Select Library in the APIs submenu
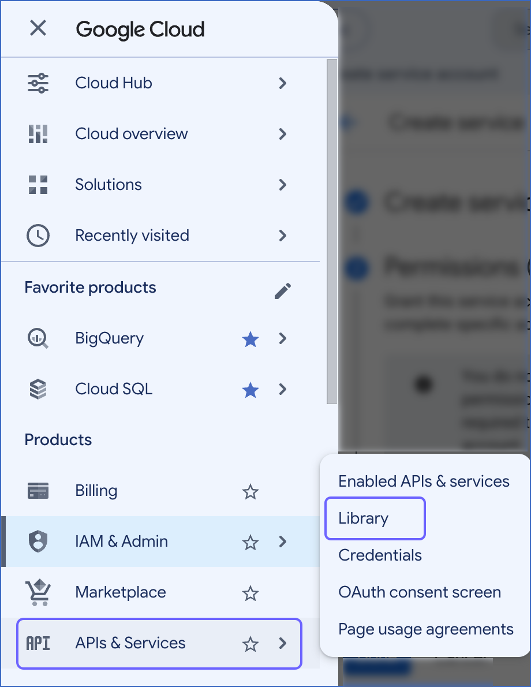 tap(363, 518)
